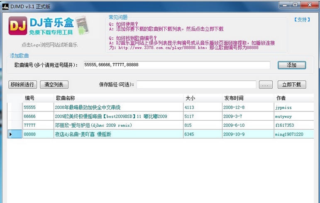The image size is (320, 203).
Task: Click the 发布时间 column header
Action: pyautogui.click(x=247, y=98)
